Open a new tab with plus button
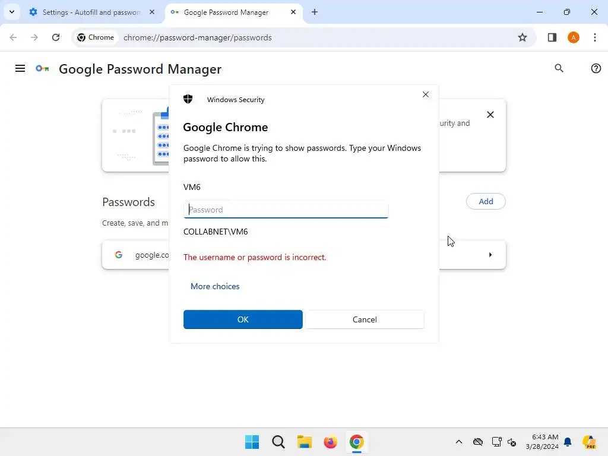The width and height of the screenshot is (608, 456). click(315, 12)
